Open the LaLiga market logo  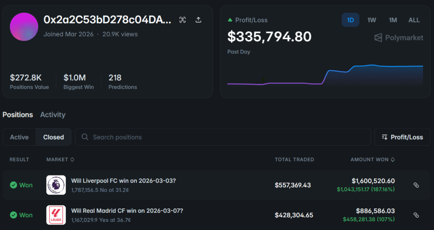pyautogui.click(x=56, y=215)
